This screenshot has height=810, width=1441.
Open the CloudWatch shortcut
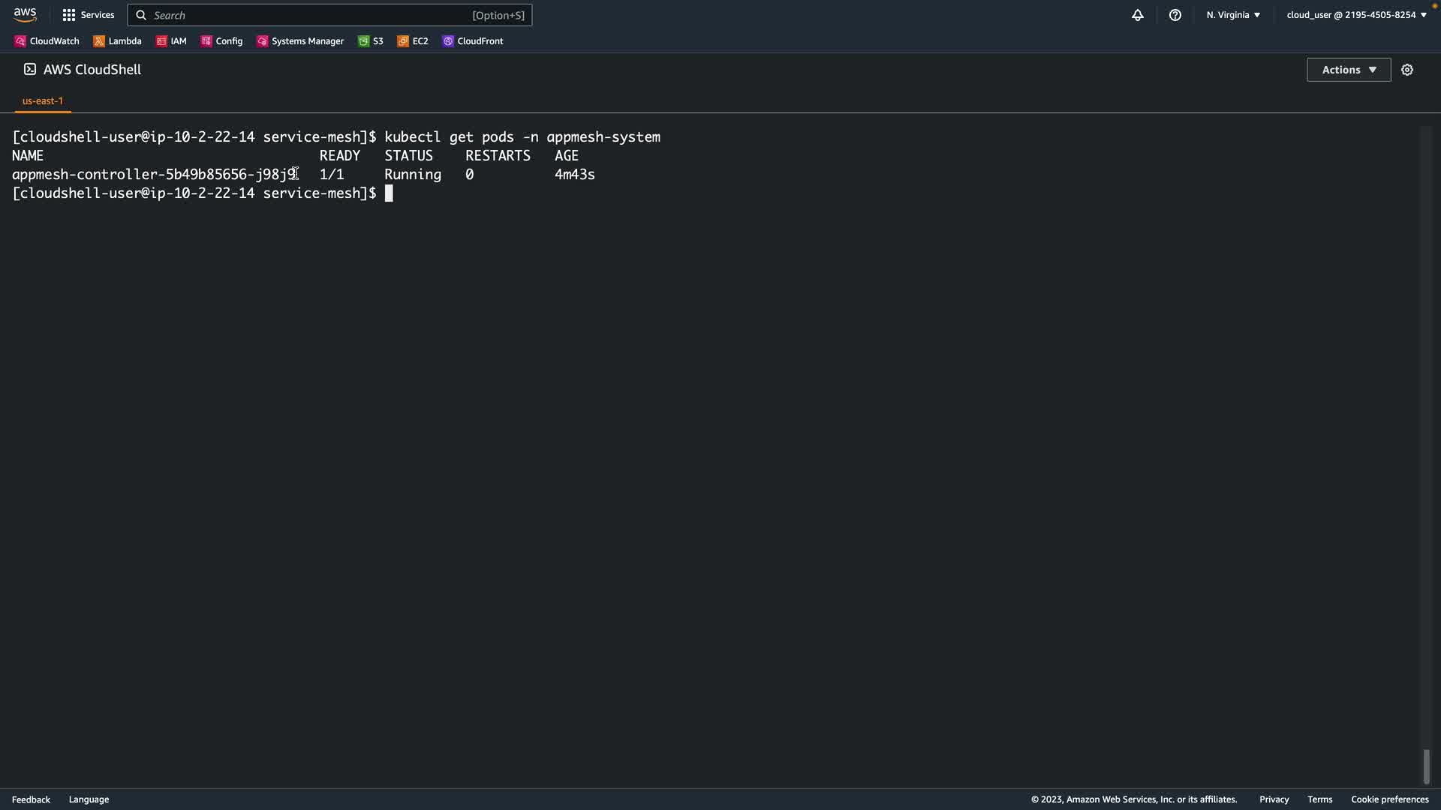tap(47, 41)
